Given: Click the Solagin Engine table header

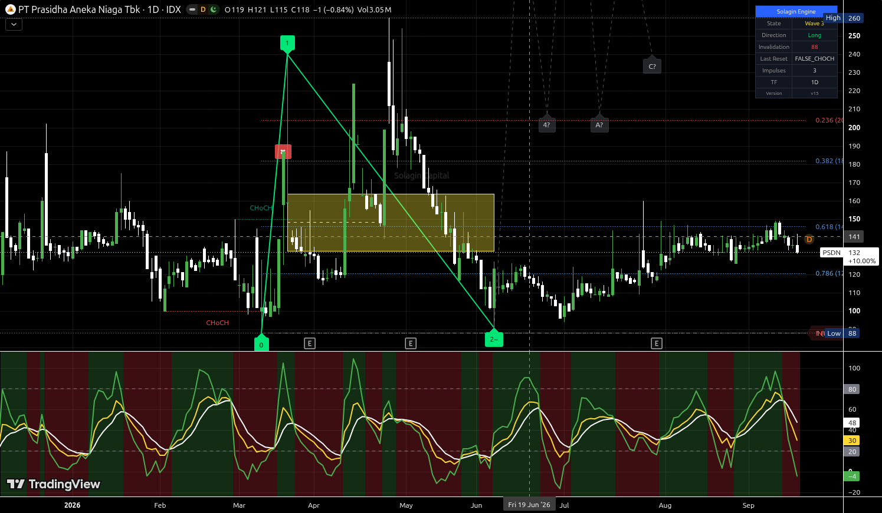Looking at the screenshot, I should (796, 12).
